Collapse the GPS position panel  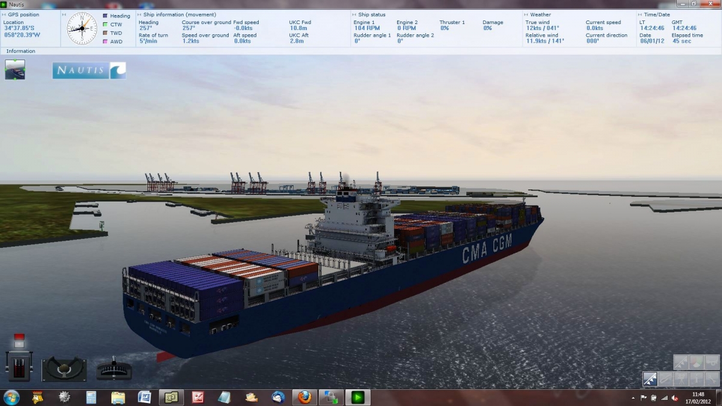click(4, 14)
